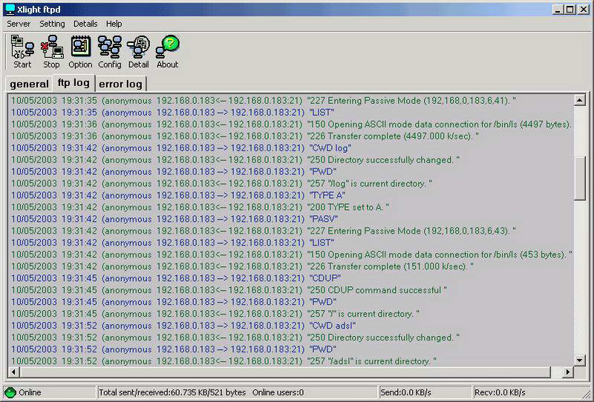This screenshot has height=402, width=594.
Task: Select the "250 CDUP command successful" line
Action: [229, 290]
